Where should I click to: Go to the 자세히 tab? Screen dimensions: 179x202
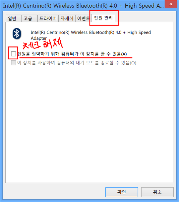click(67, 19)
